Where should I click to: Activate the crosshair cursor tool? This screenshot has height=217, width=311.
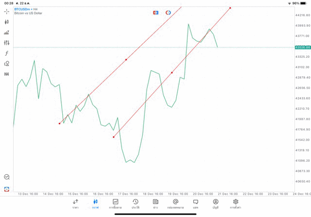(7, 11)
